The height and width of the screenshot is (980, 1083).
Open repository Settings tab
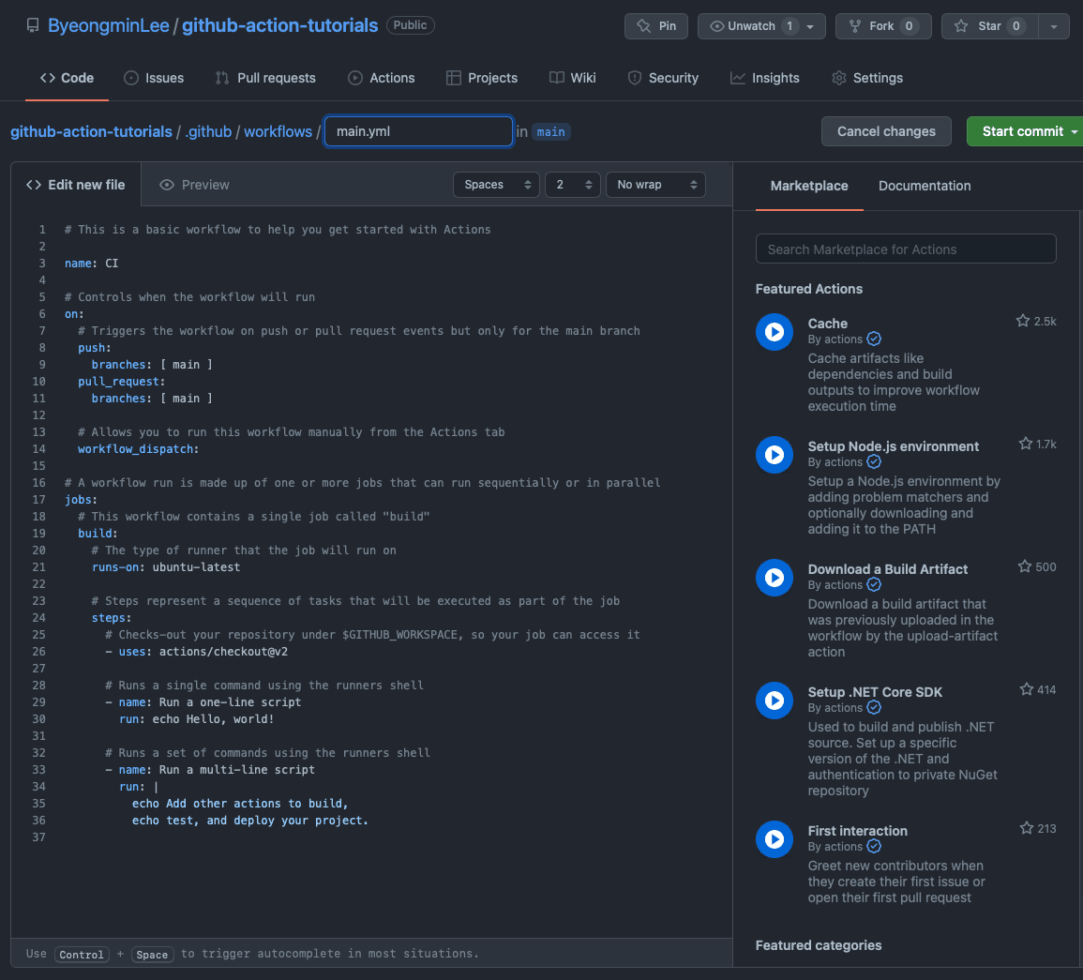click(867, 78)
